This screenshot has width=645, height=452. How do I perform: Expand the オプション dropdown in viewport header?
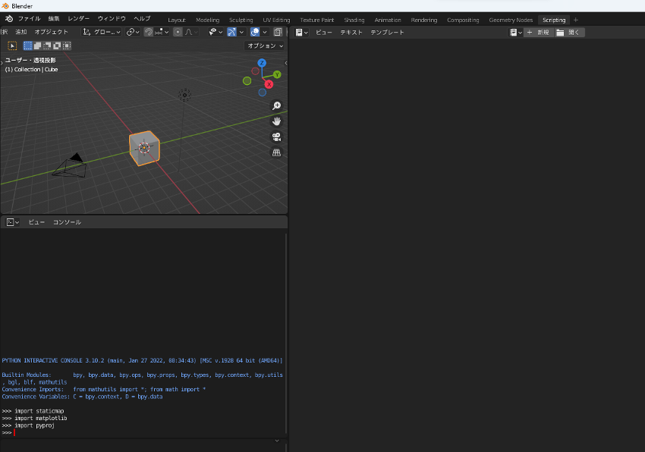coord(264,46)
